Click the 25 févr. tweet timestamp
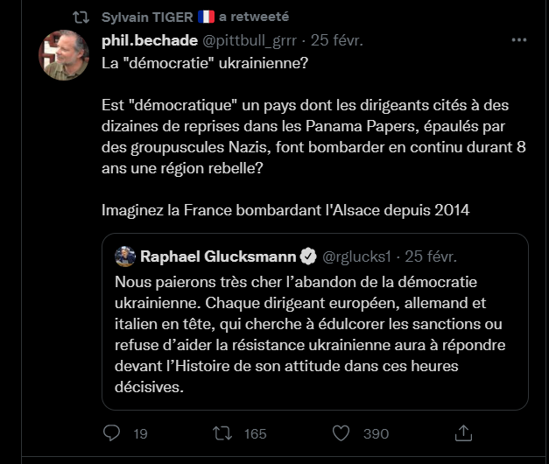Image resolution: width=549 pixels, height=464 pixels. pos(336,40)
